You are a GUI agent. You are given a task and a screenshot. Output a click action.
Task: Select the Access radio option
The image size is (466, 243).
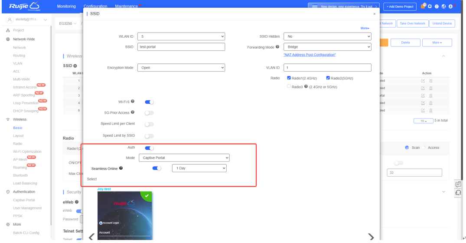(424, 148)
